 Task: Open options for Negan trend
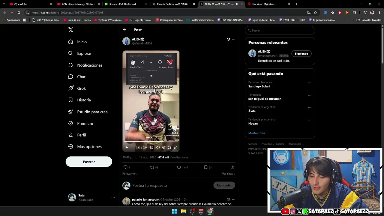click(310, 120)
